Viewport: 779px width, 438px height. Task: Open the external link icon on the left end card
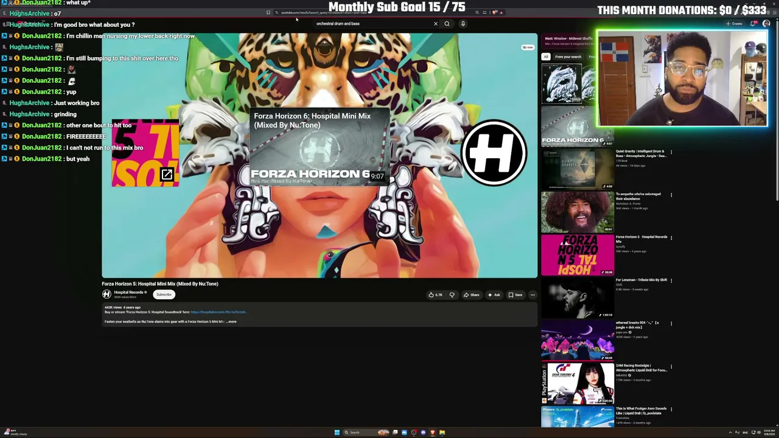point(167,176)
